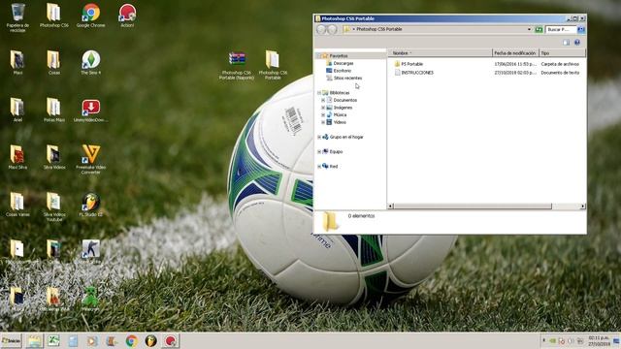This screenshot has height=349, width=621.
Task: Expand the Grupo en el hogar node
Action: 319,138
